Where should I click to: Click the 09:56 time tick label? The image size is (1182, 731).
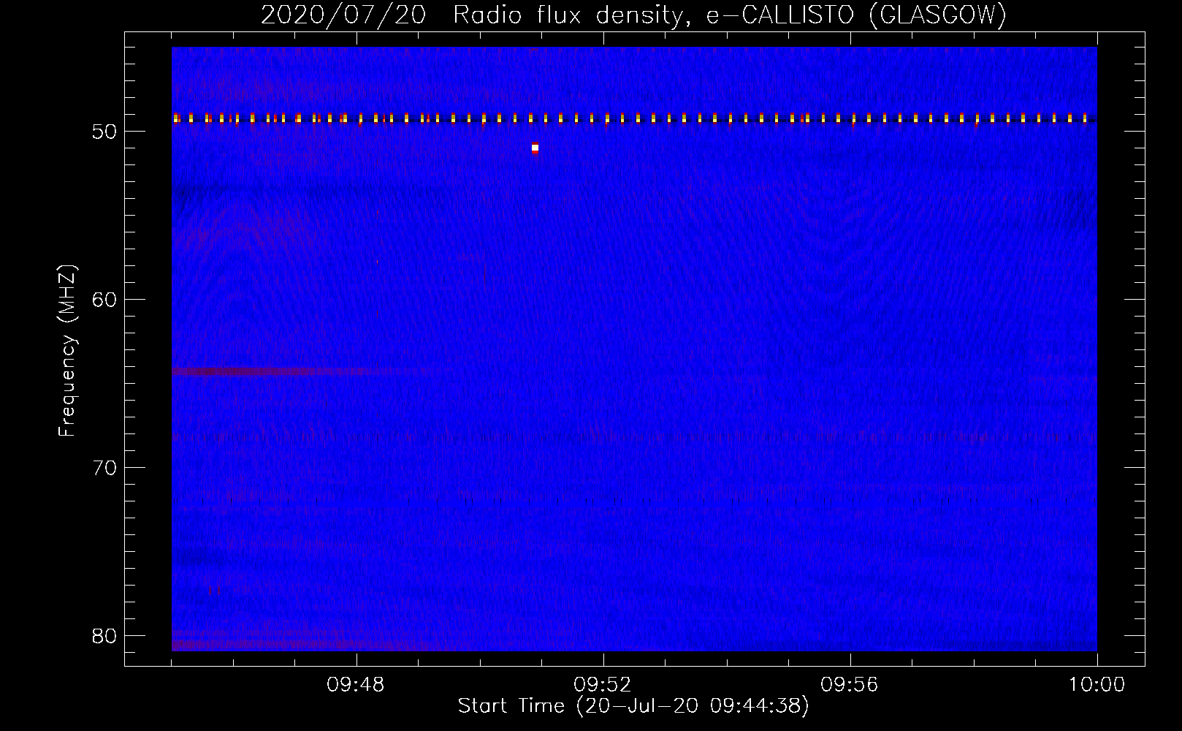tap(850, 685)
